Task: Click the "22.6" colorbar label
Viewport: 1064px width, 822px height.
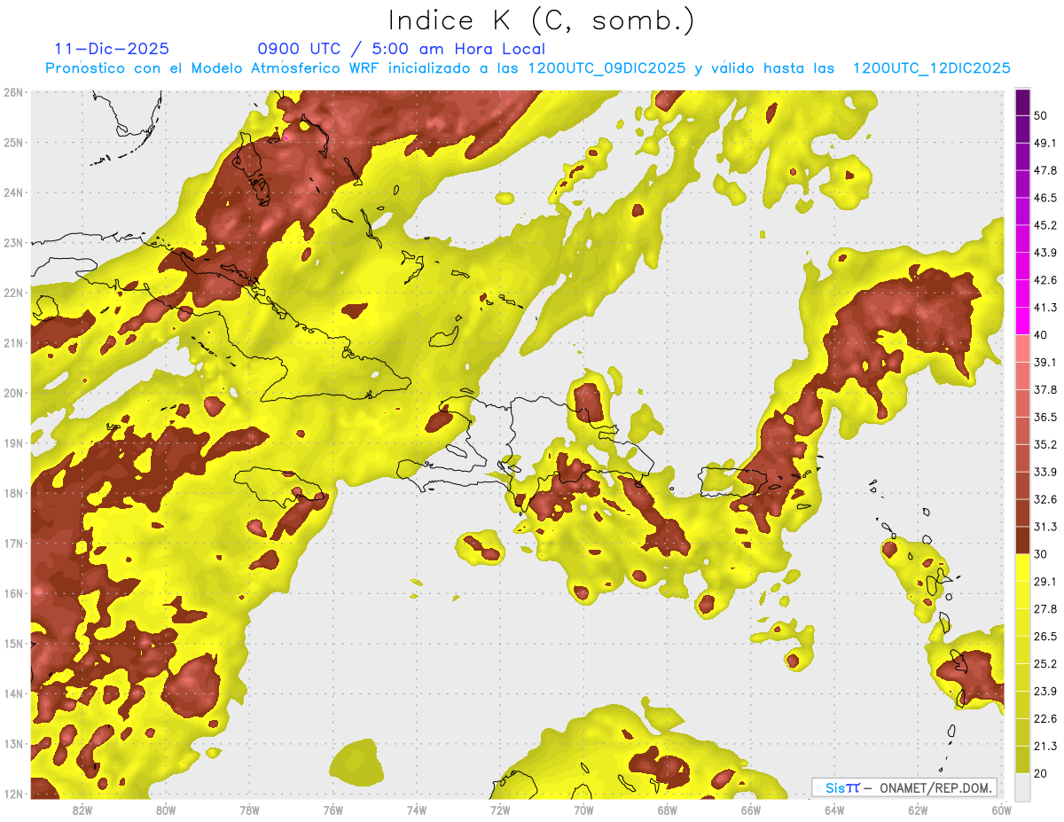Action: [1045, 719]
